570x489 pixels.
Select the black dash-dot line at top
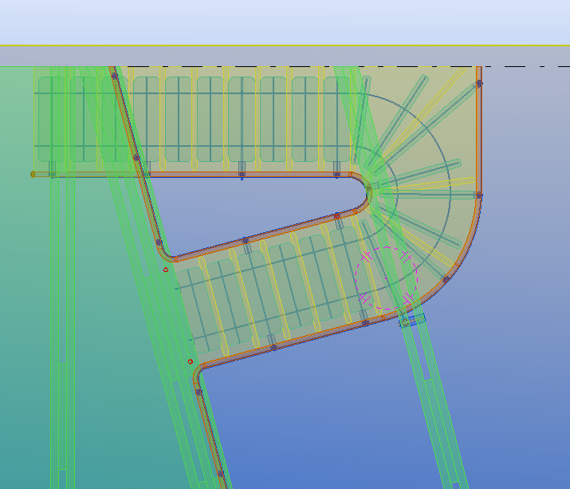pos(319,67)
